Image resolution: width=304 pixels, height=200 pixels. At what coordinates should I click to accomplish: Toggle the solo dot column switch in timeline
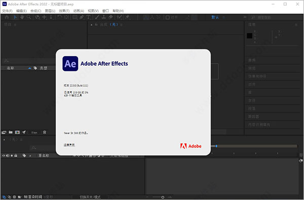pyautogui.click(x=12, y=156)
